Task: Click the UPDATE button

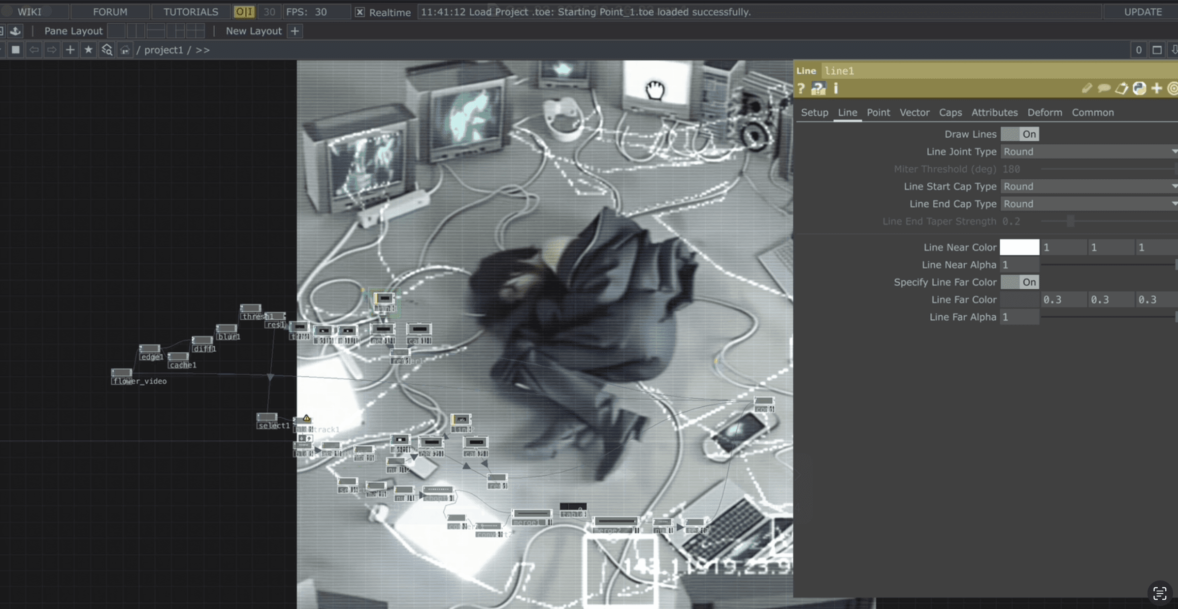Action: 1143,12
